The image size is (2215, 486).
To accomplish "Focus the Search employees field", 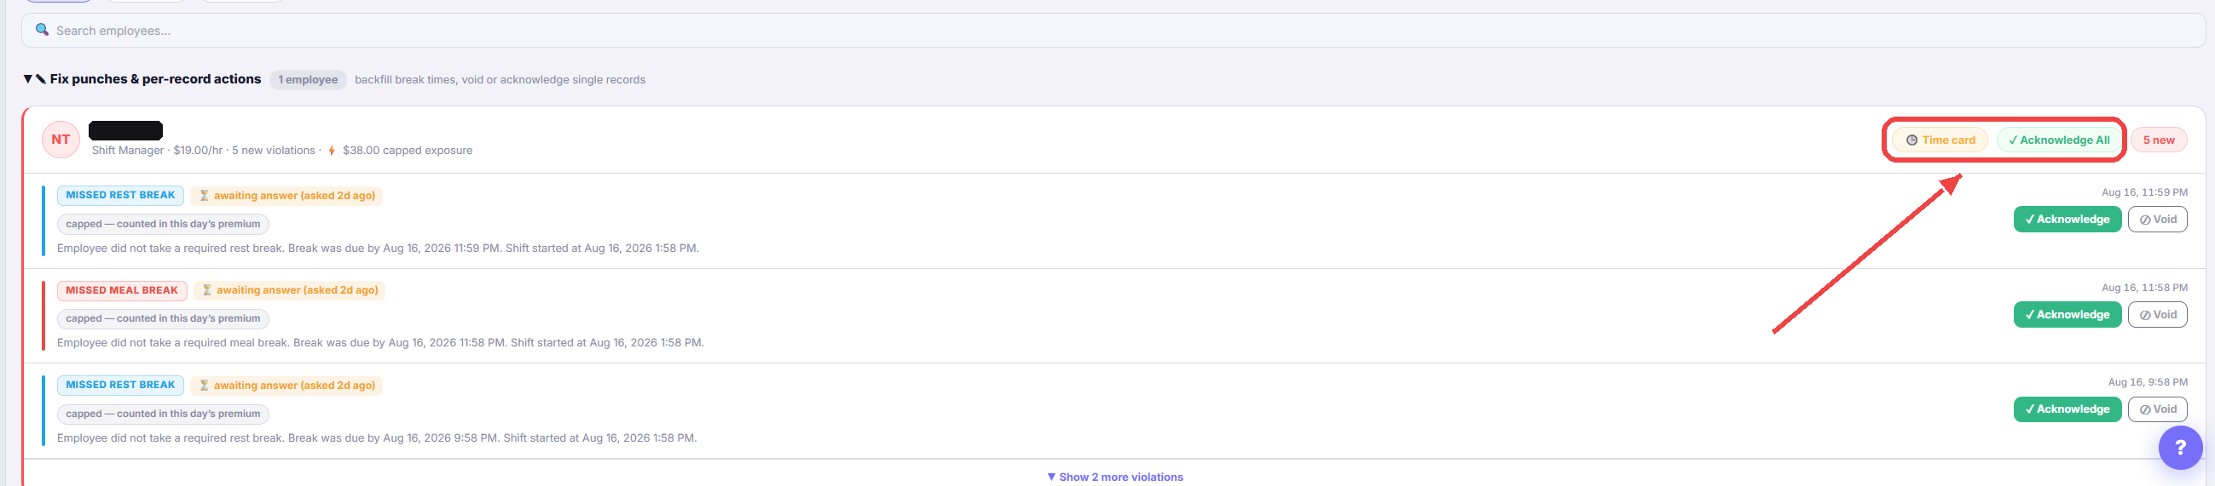I will pos(1113,30).
